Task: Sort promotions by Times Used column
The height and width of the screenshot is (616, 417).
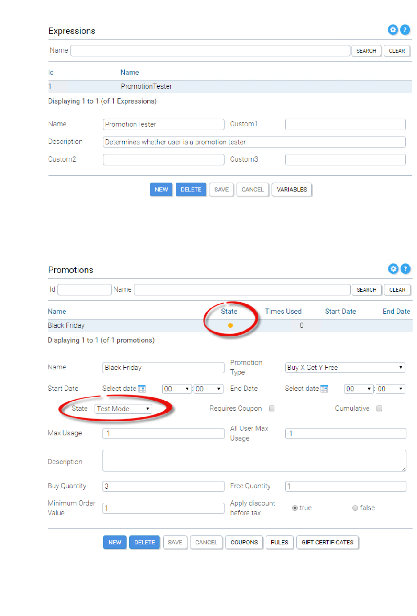Action: (x=283, y=312)
